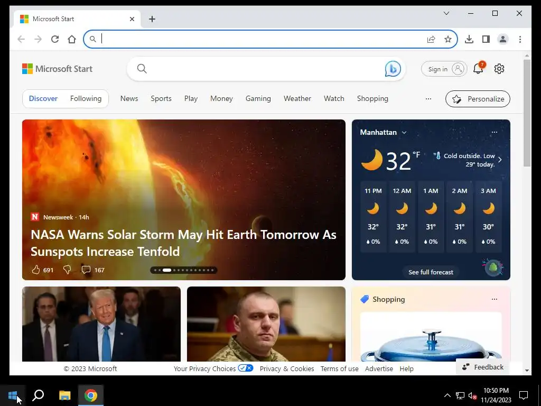
Task: Open Chrome downloads icon
Action: tap(469, 39)
